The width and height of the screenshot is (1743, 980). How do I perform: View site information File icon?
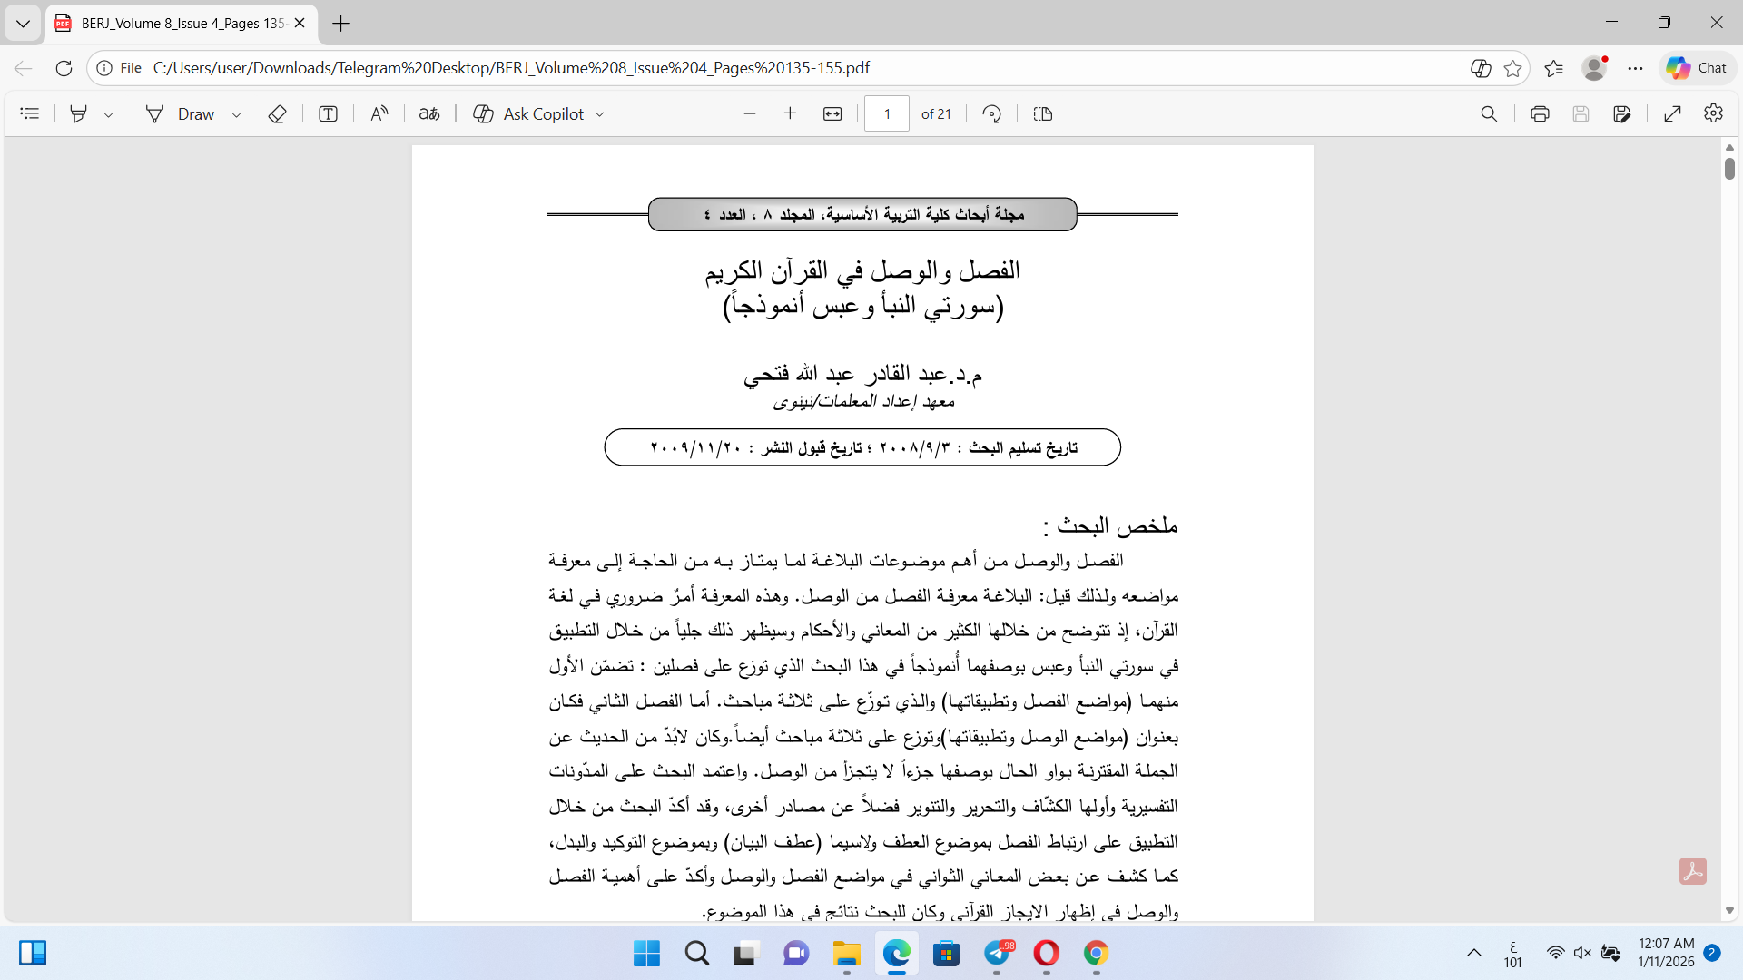(x=120, y=68)
